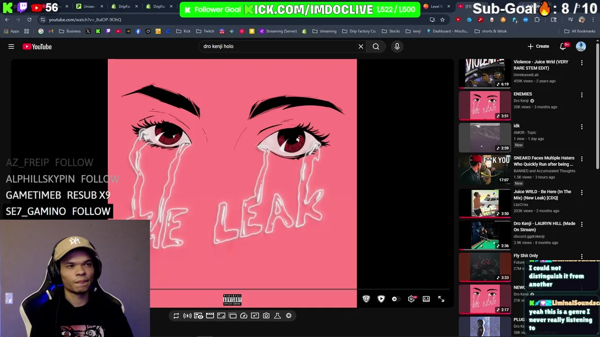This screenshot has width=600, height=337.
Task: Click the Create button
Action: [x=538, y=46]
